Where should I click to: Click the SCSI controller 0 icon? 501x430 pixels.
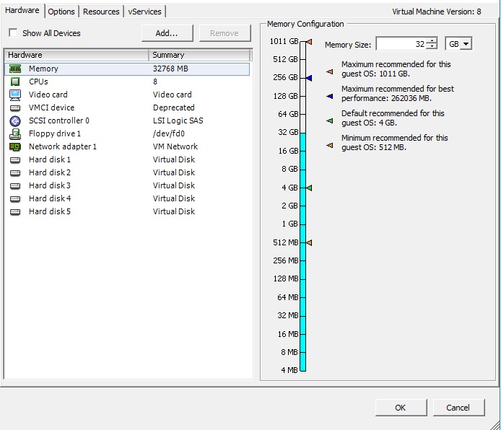[x=15, y=121]
